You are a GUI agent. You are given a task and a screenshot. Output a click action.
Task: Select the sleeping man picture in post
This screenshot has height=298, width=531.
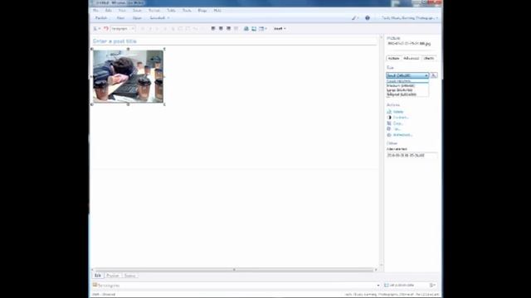pos(128,76)
